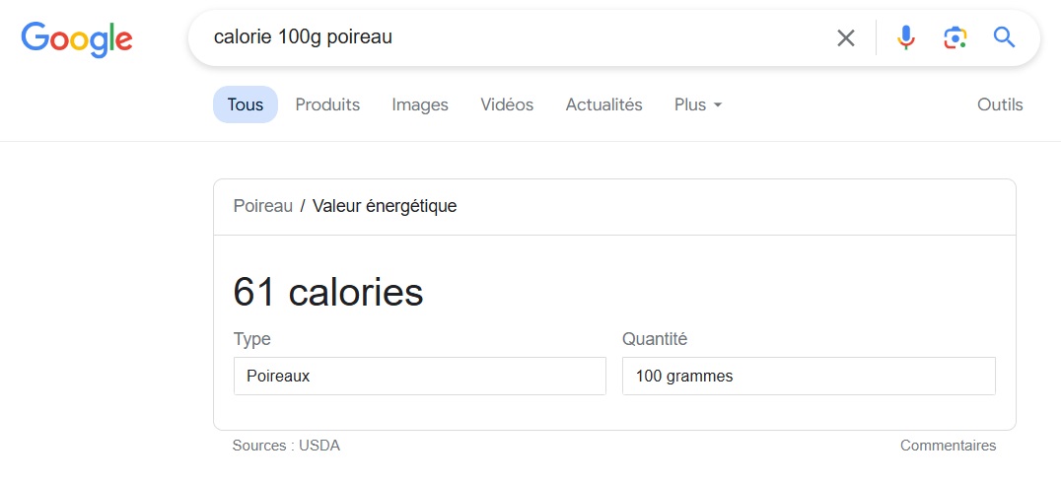Screen dimensions: 1061x484
Task: Start a voice search with the microphone icon
Action: point(906,37)
